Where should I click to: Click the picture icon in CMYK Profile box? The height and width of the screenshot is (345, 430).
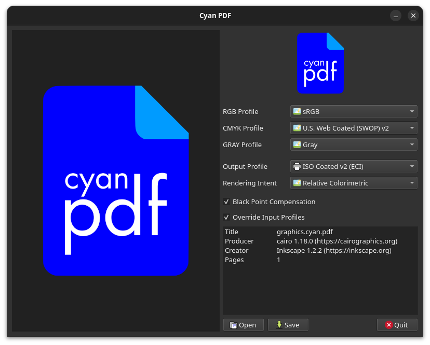297,128
